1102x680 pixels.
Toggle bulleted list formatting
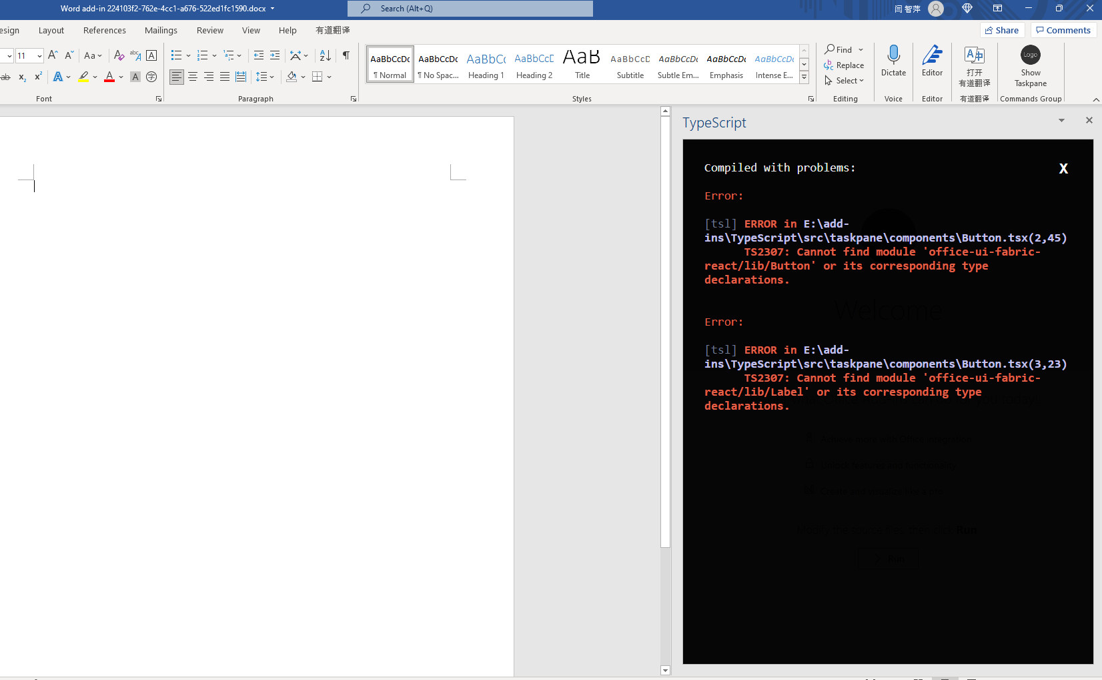[x=176, y=55]
